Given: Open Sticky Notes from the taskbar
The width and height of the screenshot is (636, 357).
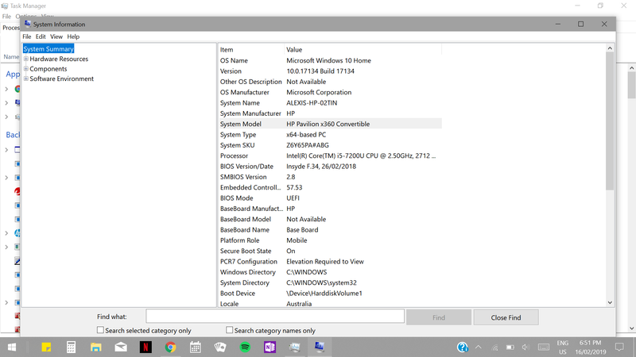Looking at the screenshot, I should coord(46,347).
